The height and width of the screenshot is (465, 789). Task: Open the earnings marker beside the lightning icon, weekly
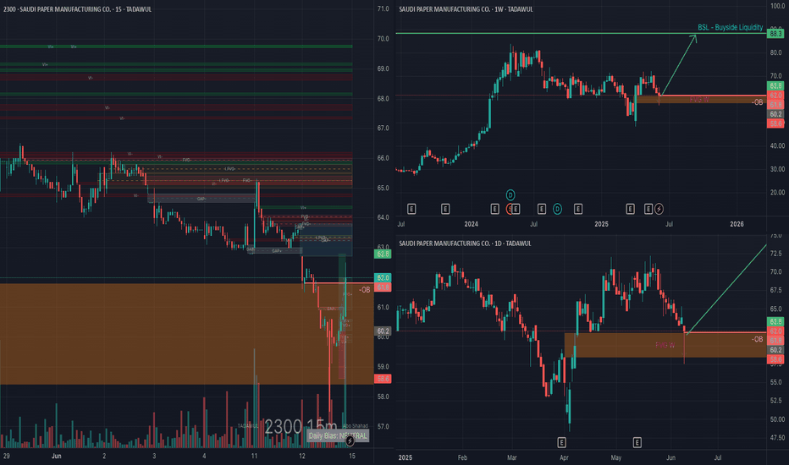(x=648, y=209)
